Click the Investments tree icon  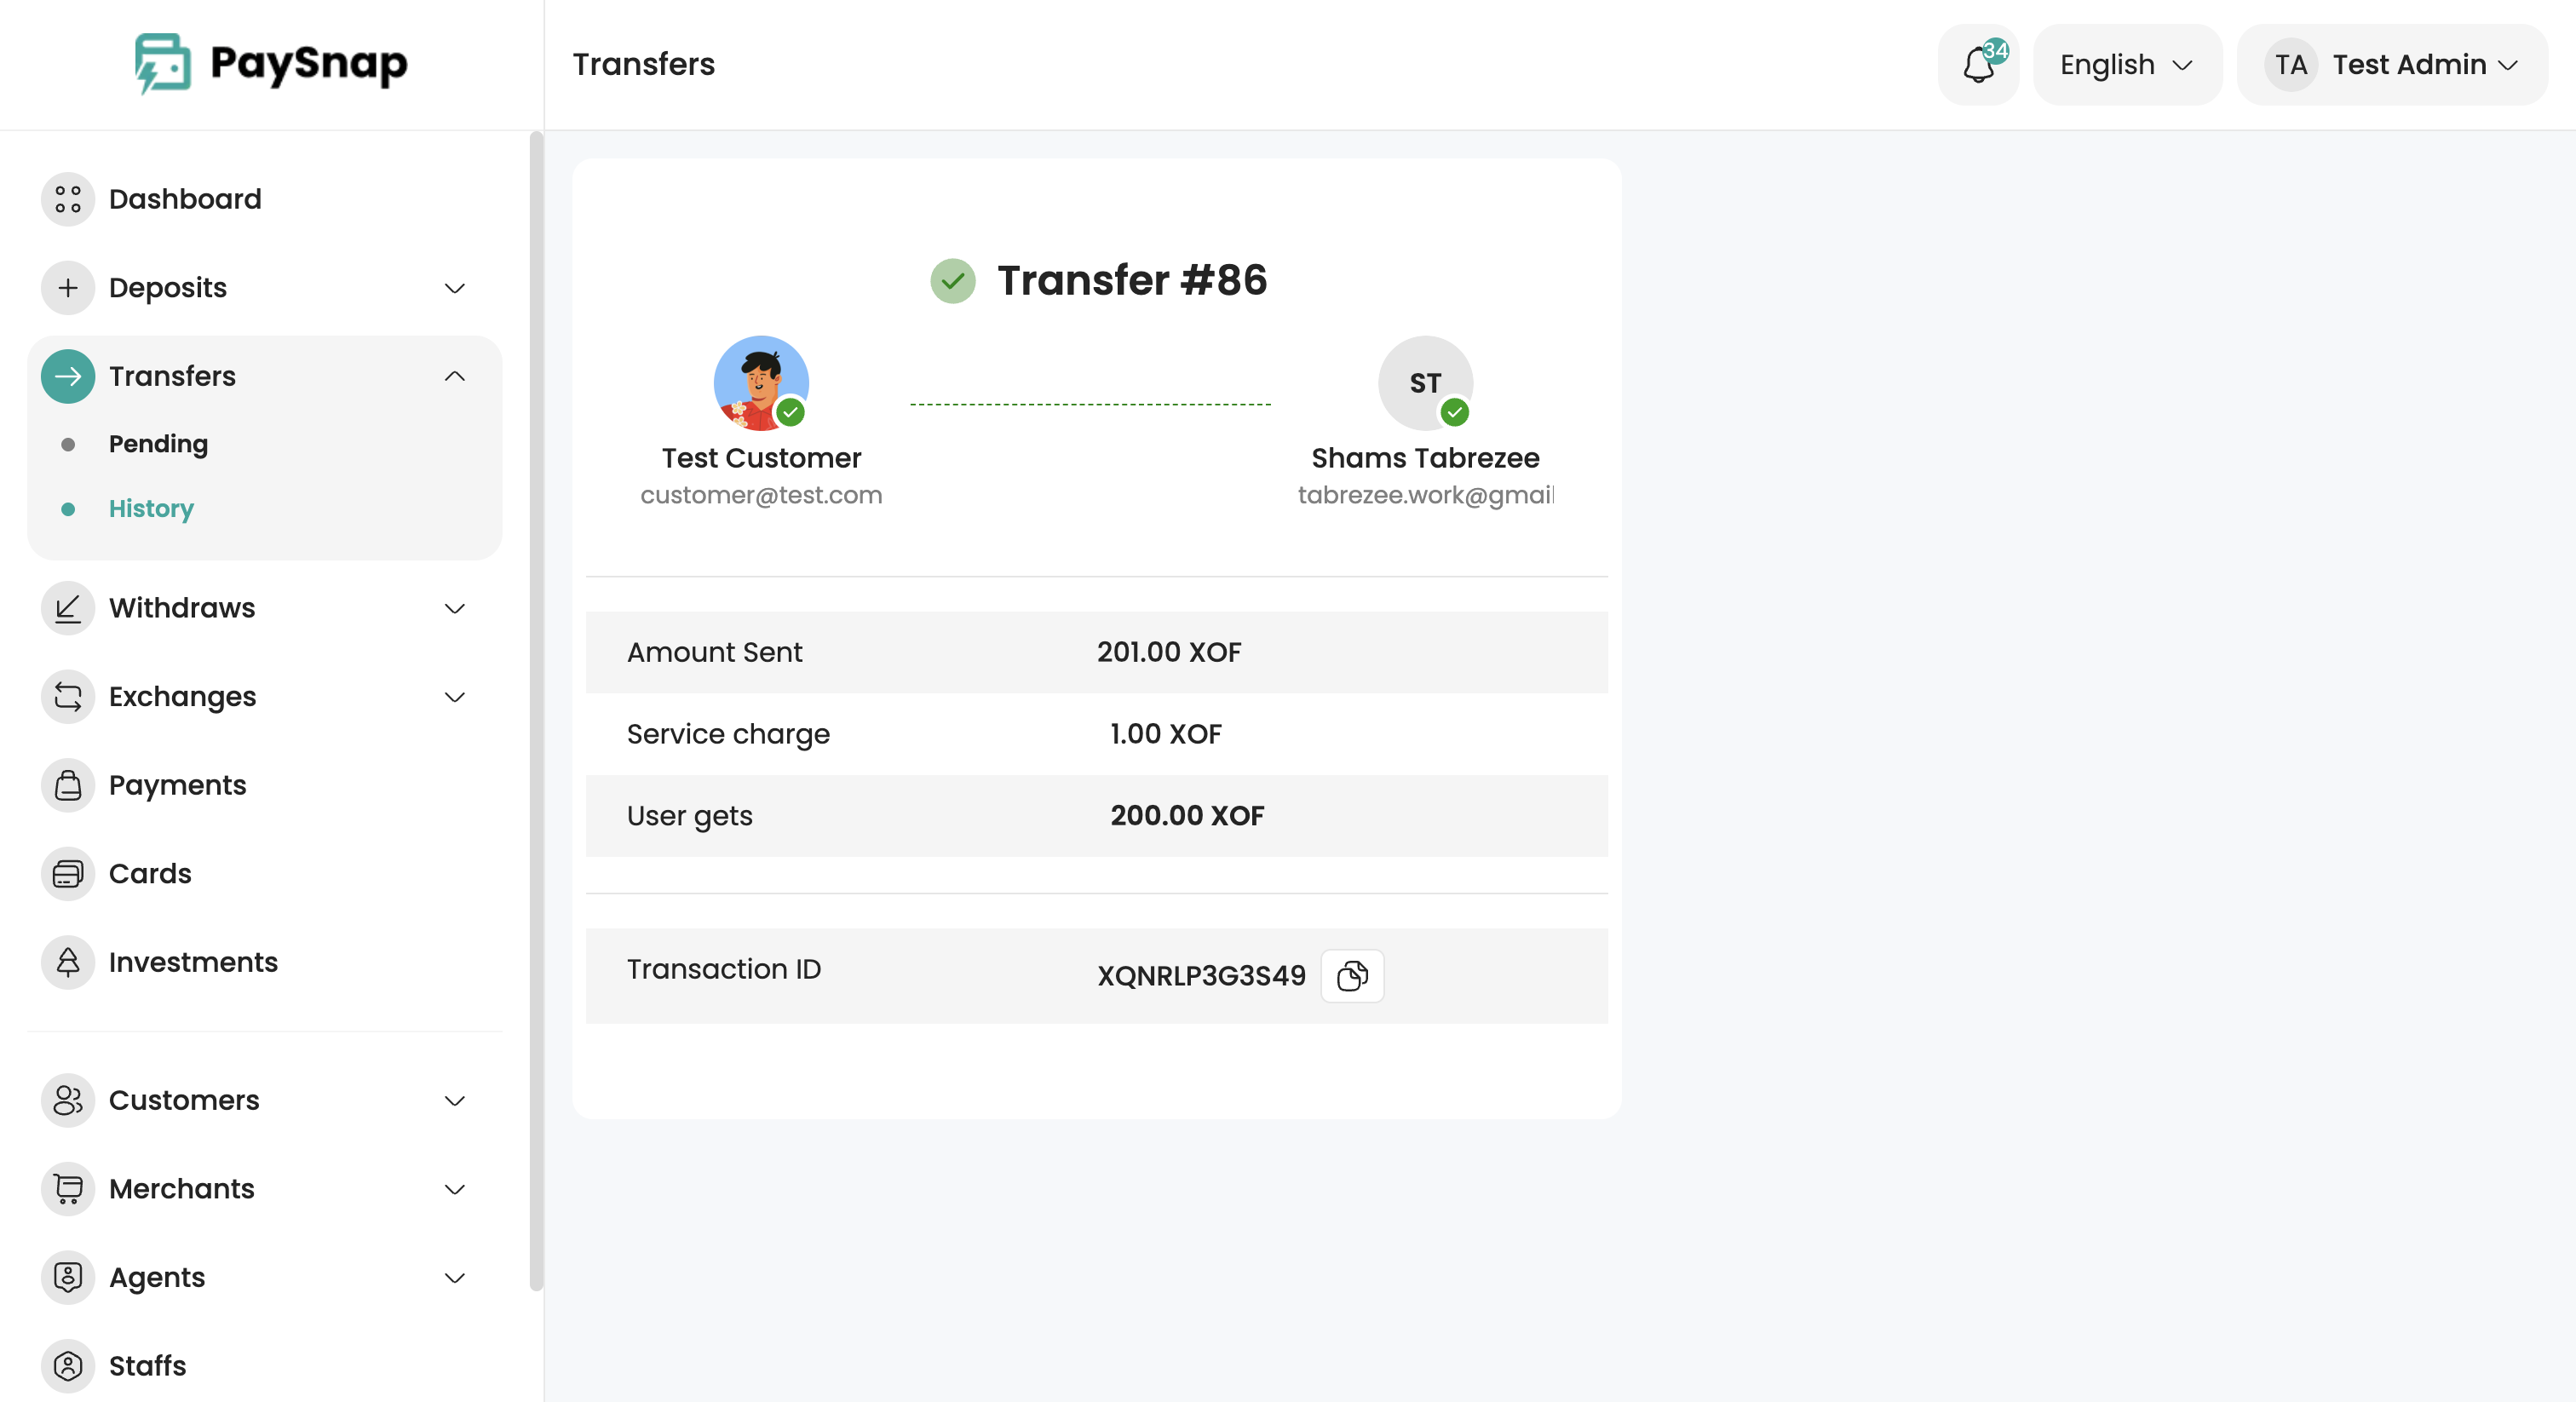point(68,962)
